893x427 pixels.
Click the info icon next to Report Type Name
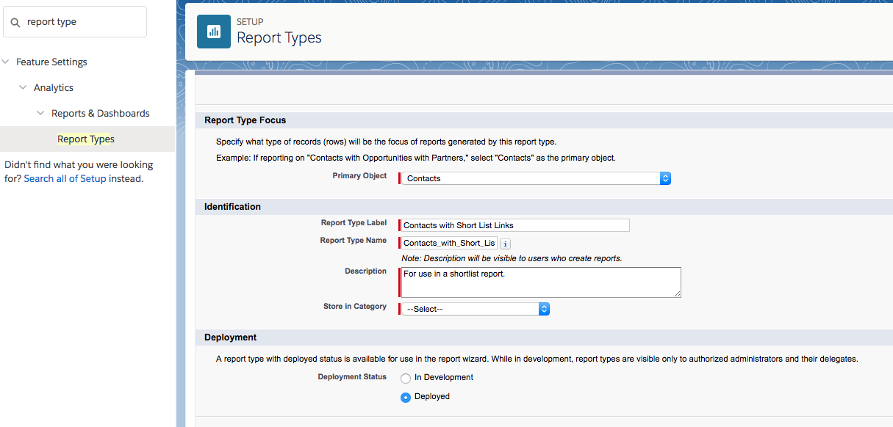pos(505,244)
